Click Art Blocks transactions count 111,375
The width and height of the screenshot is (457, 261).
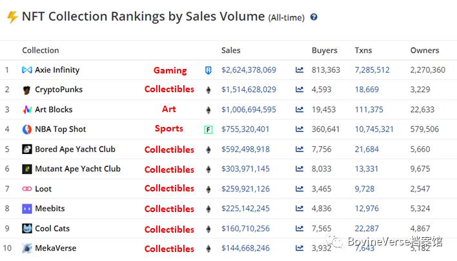(369, 110)
